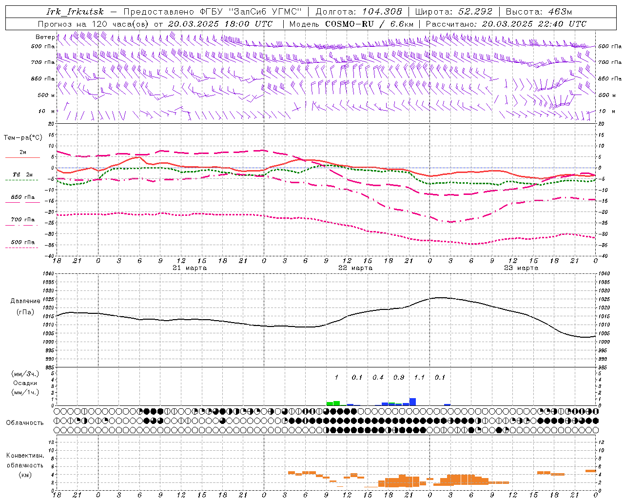This screenshot has width=624, height=499.
Task: Click the (гПа) unit under Давление
Action: [x=25, y=312]
